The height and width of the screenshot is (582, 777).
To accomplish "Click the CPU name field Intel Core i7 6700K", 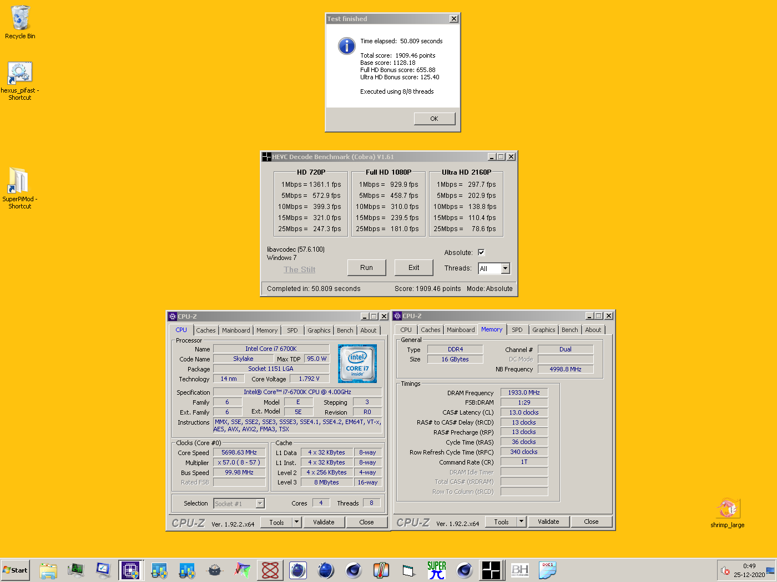I will click(271, 349).
